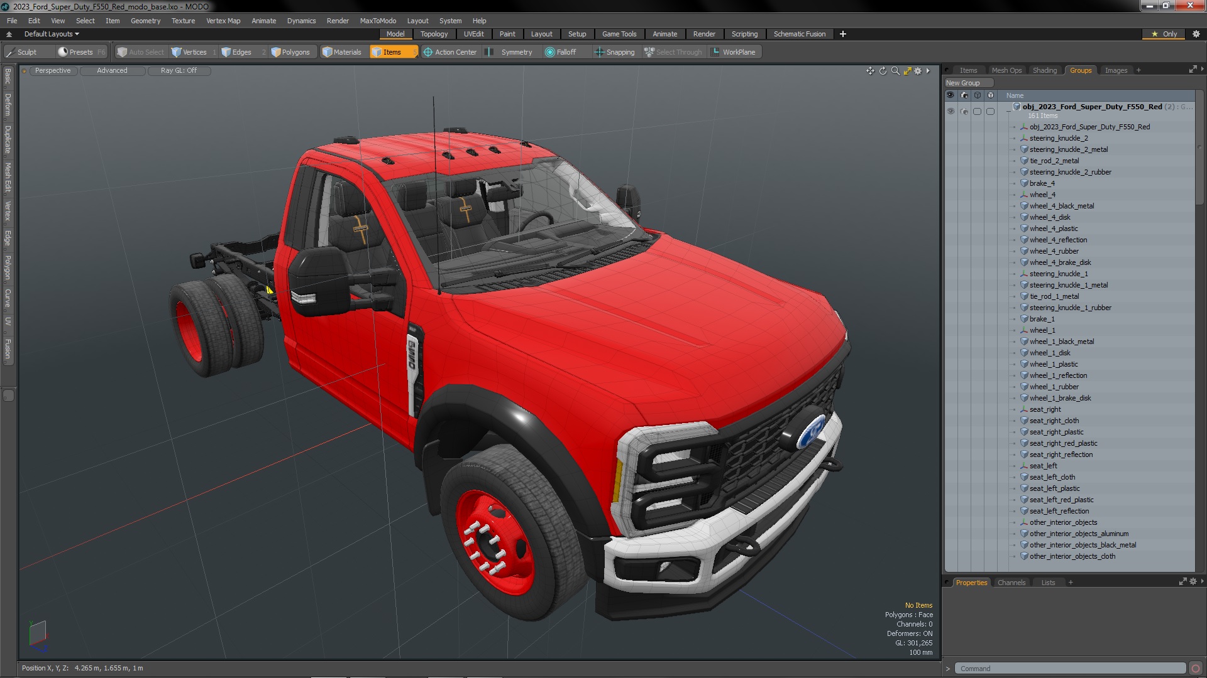Open the Deform sidebar tab

(x=8, y=105)
